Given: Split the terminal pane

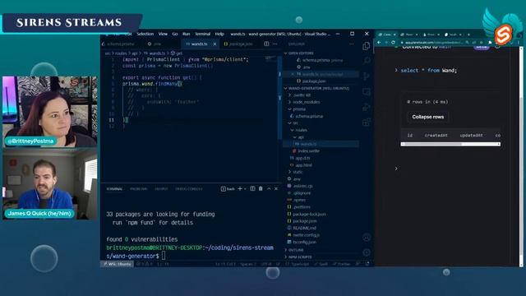Looking at the screenshot, I should (x=252, y=189).
